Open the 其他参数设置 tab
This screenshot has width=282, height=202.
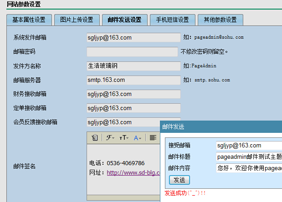point(220,20)
